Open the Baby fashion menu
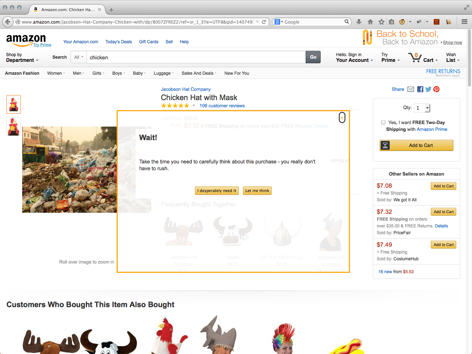 (x=139, y=73)
